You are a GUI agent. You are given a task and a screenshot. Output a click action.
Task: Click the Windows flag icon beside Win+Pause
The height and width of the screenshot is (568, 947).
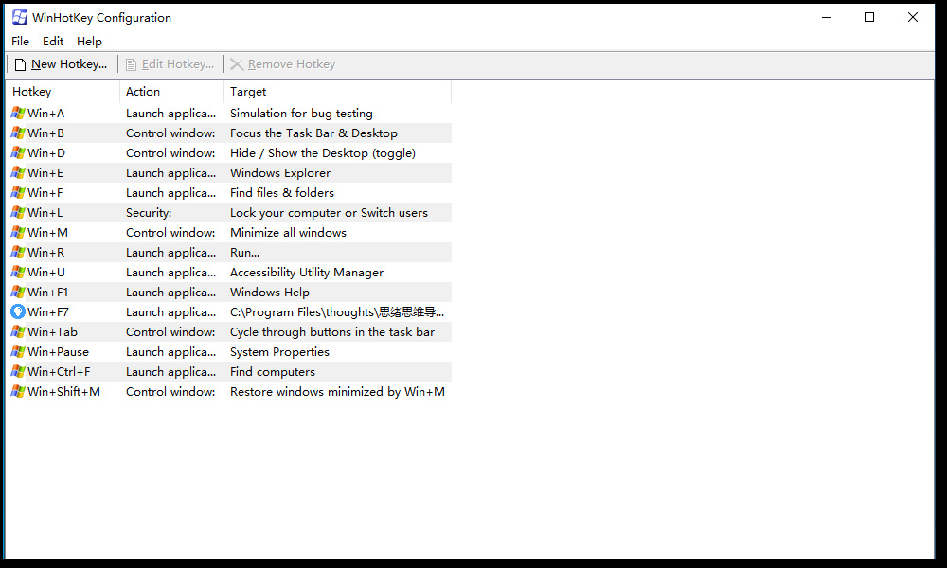[18, 352]
